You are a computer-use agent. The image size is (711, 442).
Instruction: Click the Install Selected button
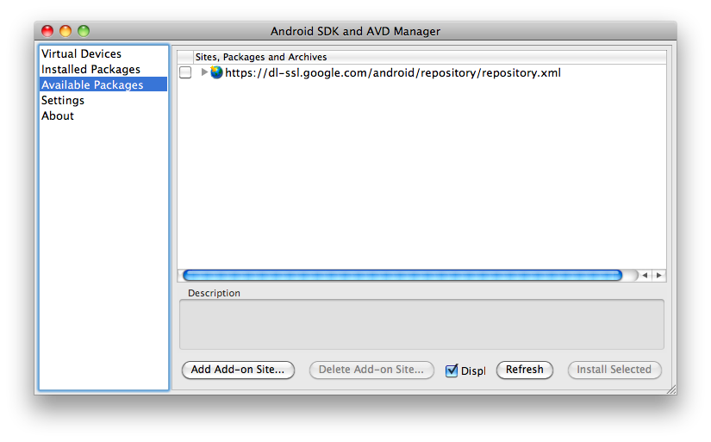[614, 370]
